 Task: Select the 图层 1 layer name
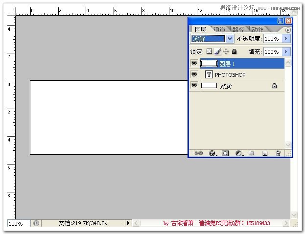click(x=227, y=64)
